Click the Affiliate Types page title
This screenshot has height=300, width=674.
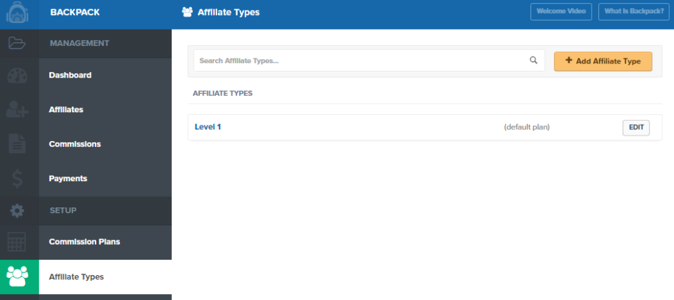pos(228,12)
